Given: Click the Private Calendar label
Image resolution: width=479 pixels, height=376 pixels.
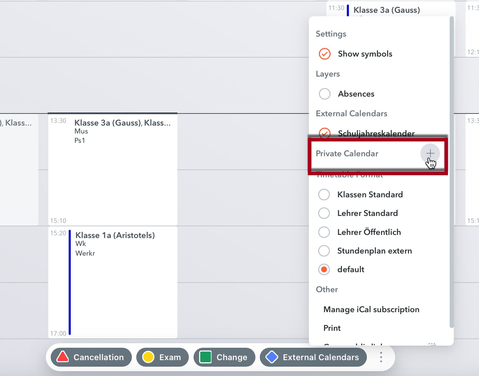Looking at the screenshot, I should tap(347, 154).
